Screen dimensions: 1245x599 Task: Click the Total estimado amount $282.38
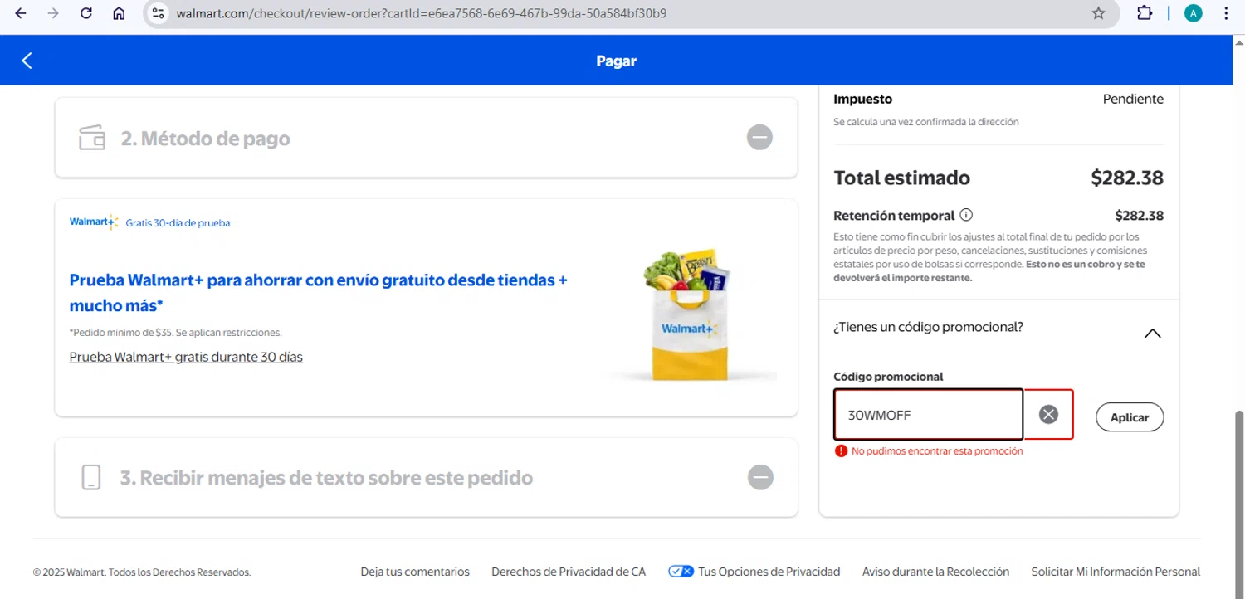point(1127,178)
